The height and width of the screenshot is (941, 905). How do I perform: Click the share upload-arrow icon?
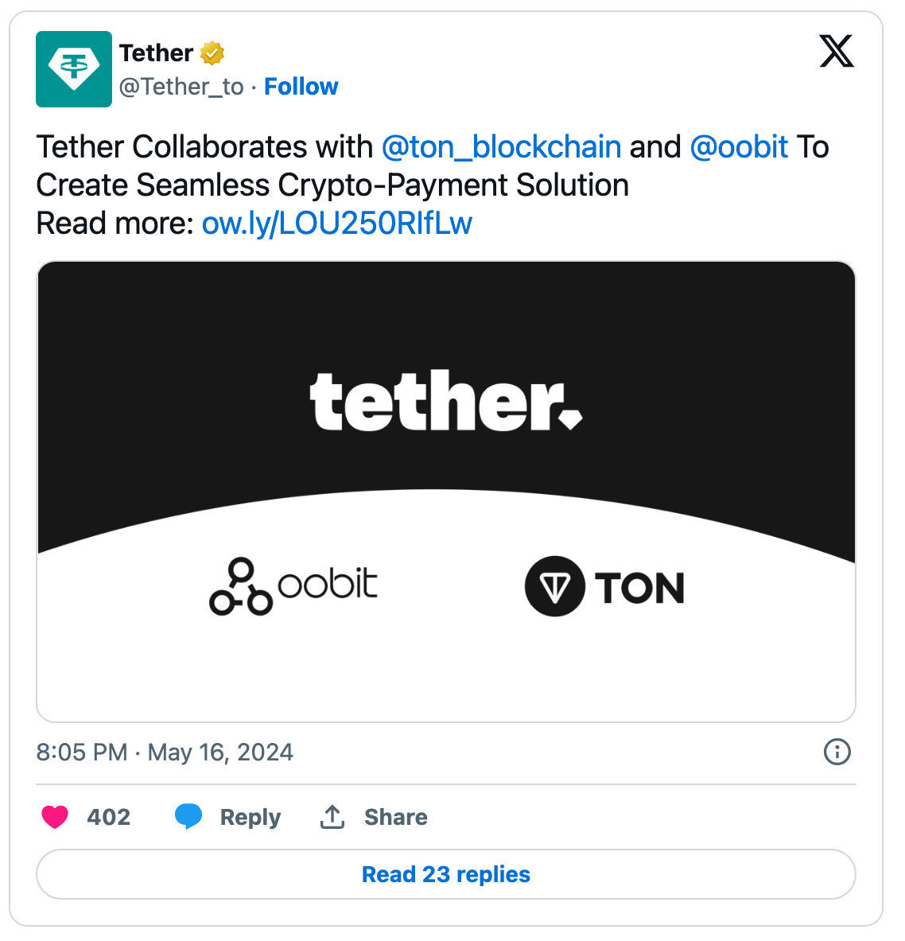pos(333,817)
